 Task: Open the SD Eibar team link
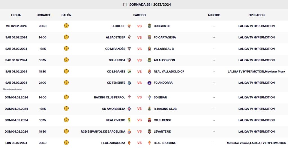(x=160, y=97)
